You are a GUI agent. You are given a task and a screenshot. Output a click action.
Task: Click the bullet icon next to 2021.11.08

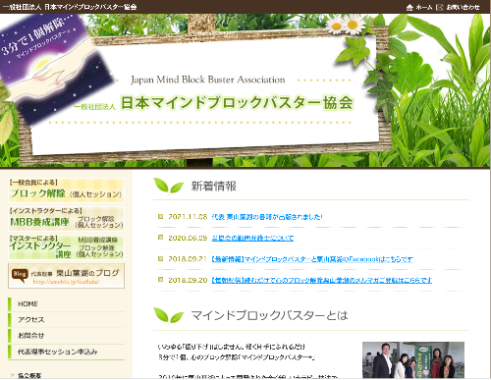160,216
